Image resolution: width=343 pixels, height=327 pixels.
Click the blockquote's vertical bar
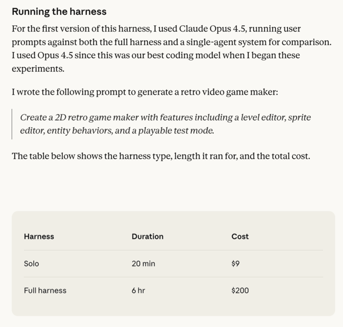click(12, 124)
